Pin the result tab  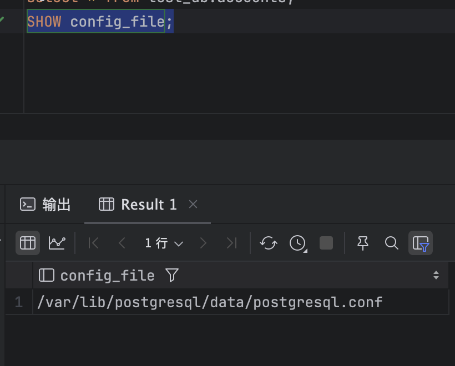click(363, 243)
